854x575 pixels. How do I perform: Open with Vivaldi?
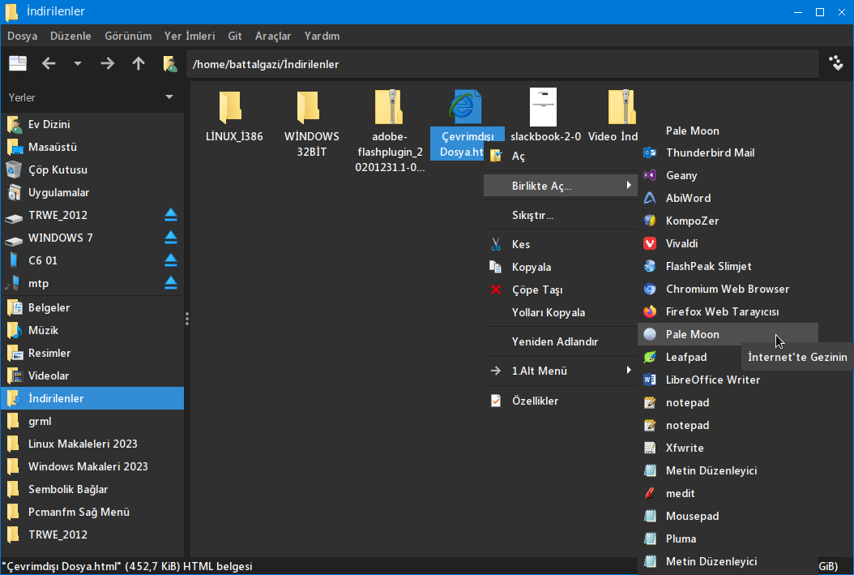pos(728,243)
